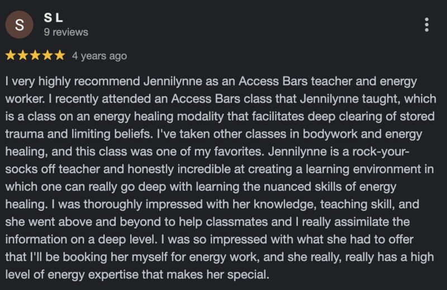This screenshot has height=290, width=447.
Task: Click the first yellow rating star
Action: click(11, 55)
